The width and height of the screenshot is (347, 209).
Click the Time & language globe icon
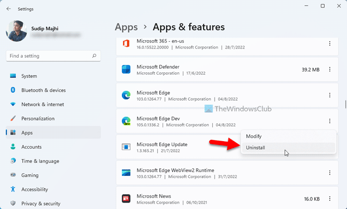point(13,161)
